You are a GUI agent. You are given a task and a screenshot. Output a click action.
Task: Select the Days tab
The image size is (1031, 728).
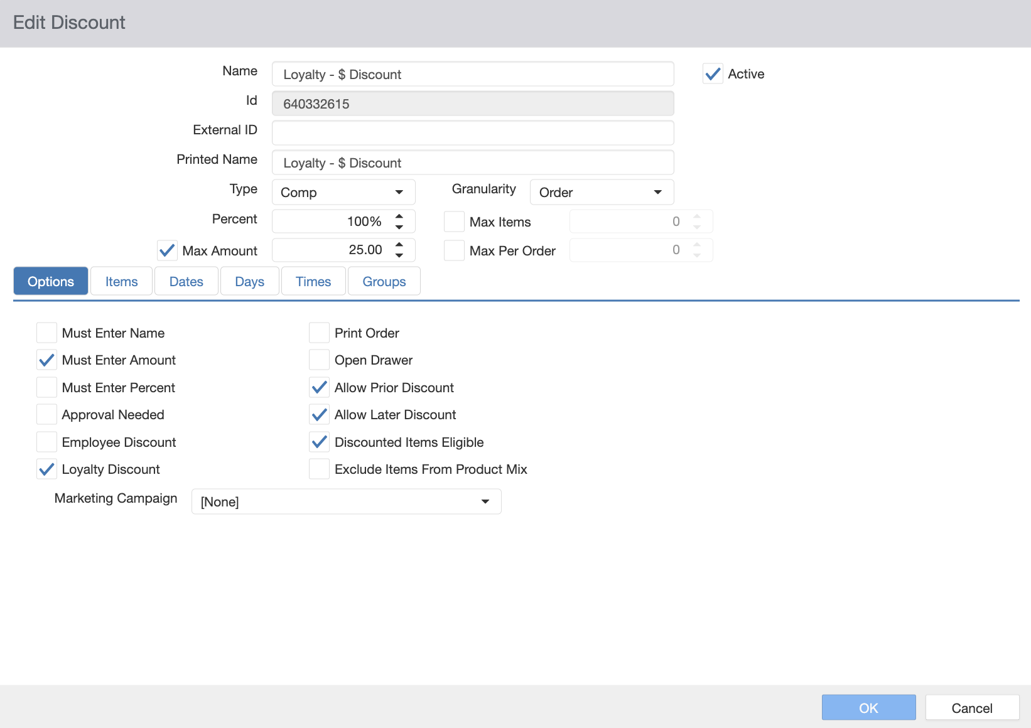point(249,281)
